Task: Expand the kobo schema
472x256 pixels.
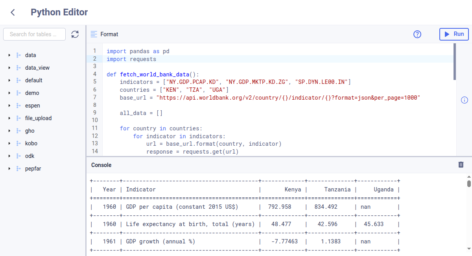Action: [9, 143]
